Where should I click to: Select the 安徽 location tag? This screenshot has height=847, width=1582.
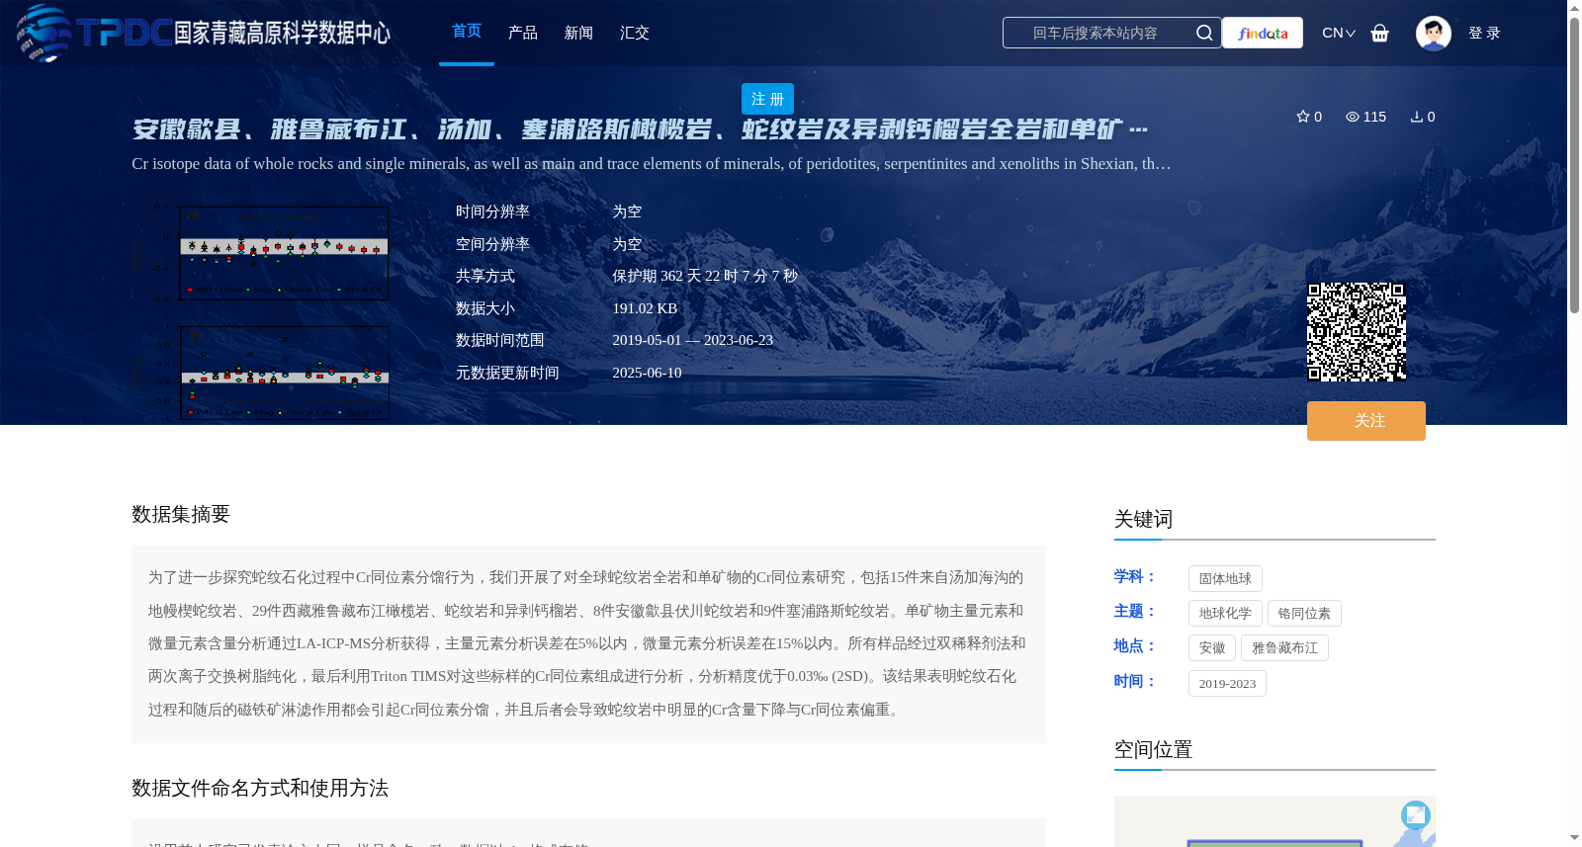click(x=1212, y=647)
